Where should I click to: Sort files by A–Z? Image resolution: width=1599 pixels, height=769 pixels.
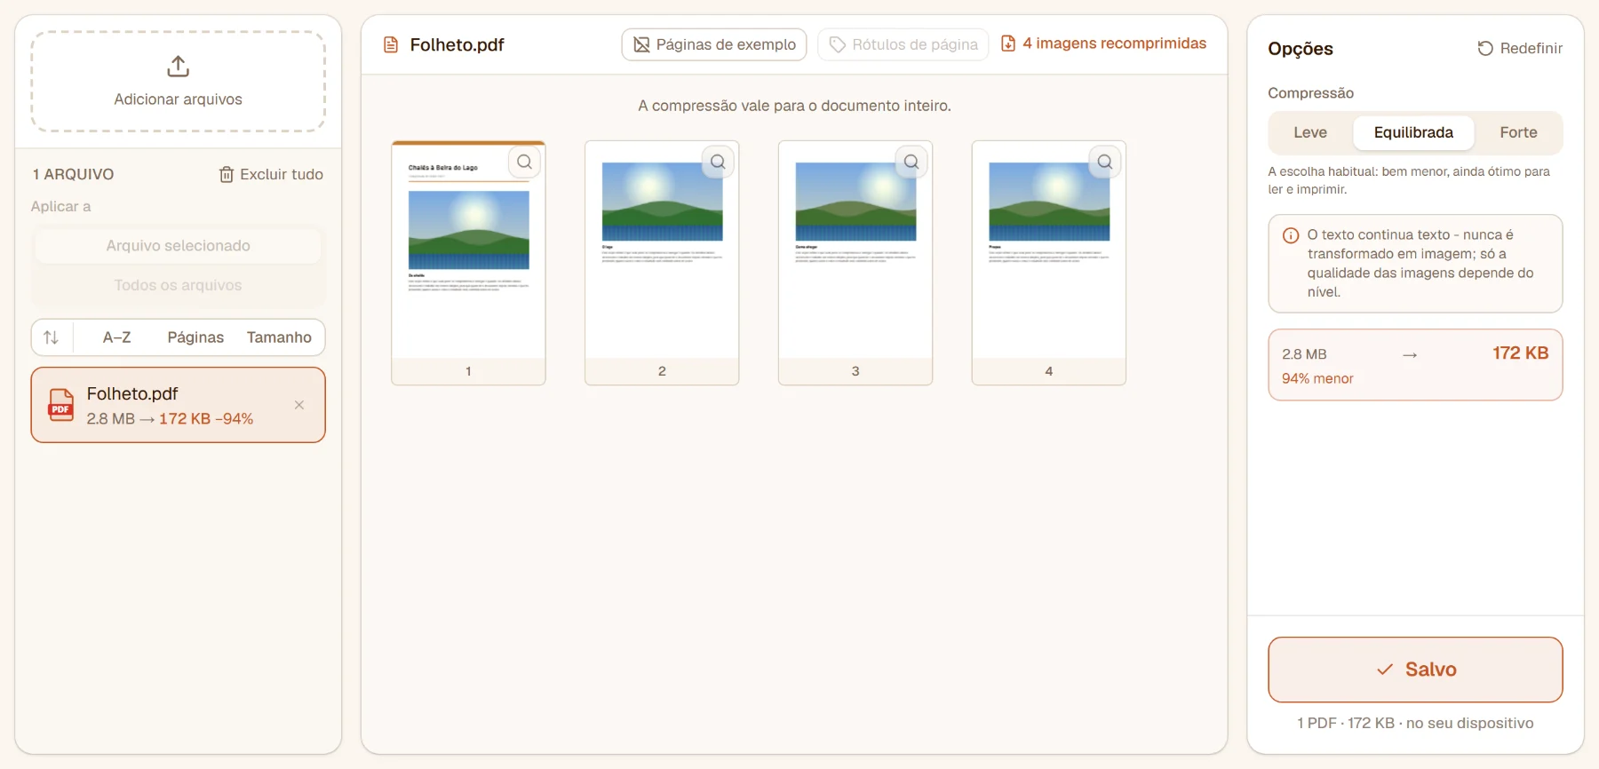tap(117, 337)
